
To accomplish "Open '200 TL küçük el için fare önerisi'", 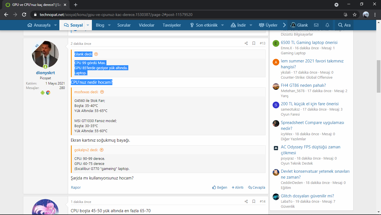I will [x=310, y=104].
